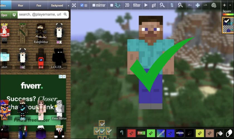Select the rectangle drawing tool
Screen dimensions: 234x139
pyautogui.click(x=161, y=133)
